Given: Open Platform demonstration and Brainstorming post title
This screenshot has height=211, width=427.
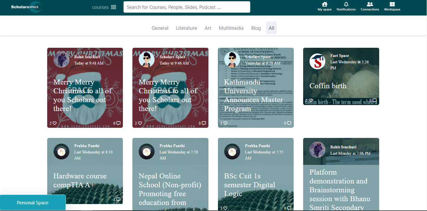Looking at the screenshot, I should (x=340, y=190).
